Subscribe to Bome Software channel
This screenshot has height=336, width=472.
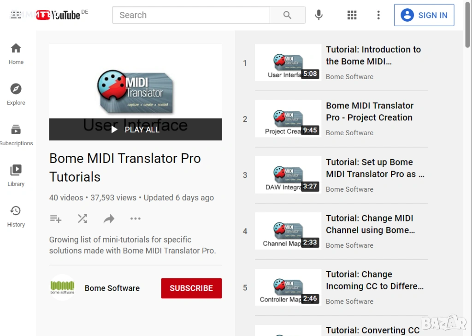point(191,288)
